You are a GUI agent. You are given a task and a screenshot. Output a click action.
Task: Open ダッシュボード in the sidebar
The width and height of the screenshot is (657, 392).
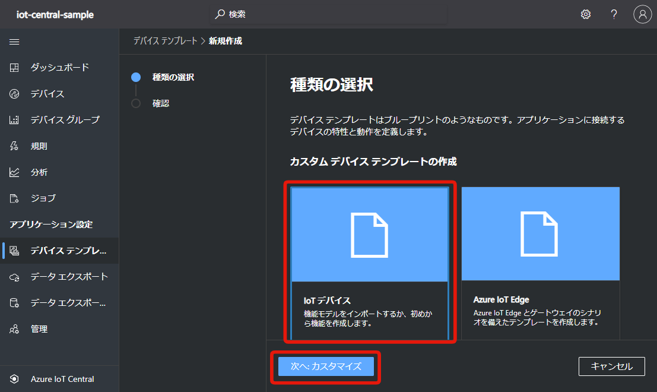coord(59,68)
